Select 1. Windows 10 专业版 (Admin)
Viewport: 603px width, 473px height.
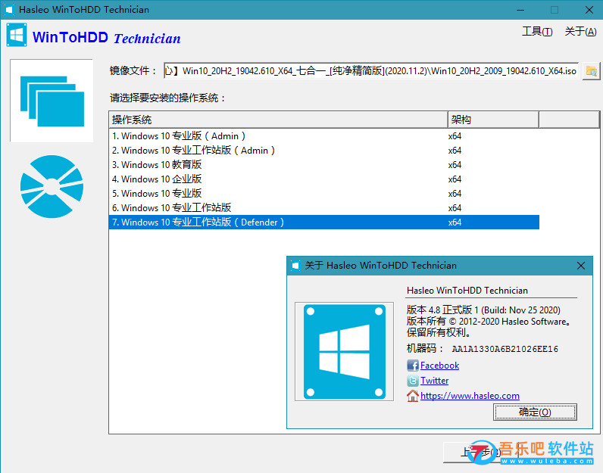323,136
